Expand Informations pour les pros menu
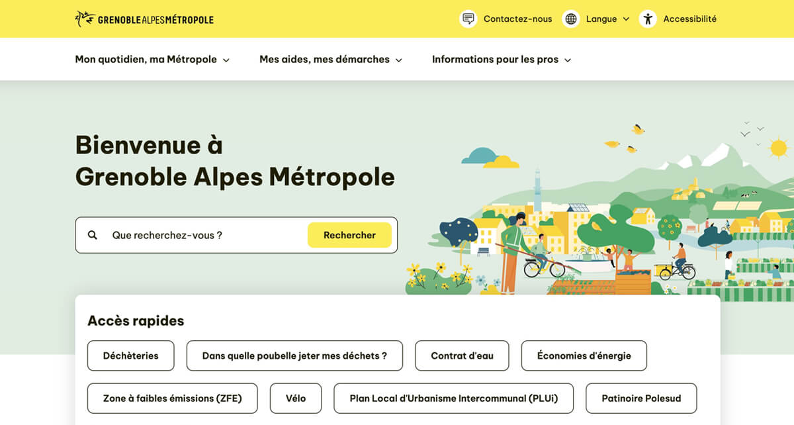794x425 pixels. (502, 60)
